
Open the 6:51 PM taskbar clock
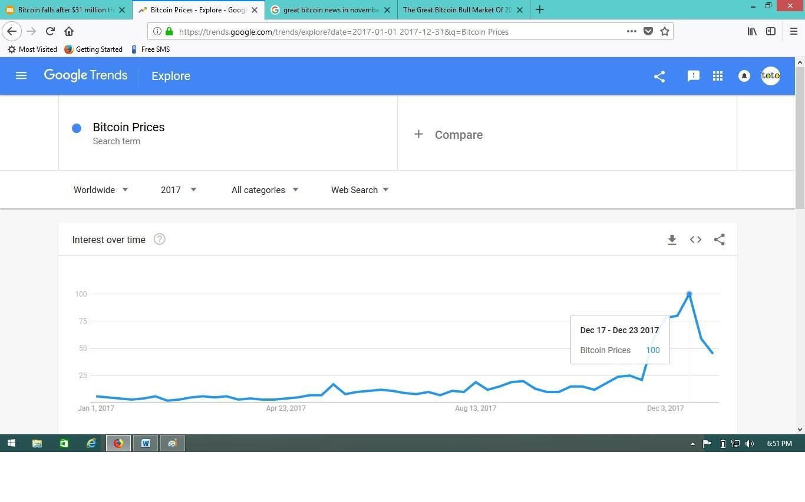pos(780,444)
